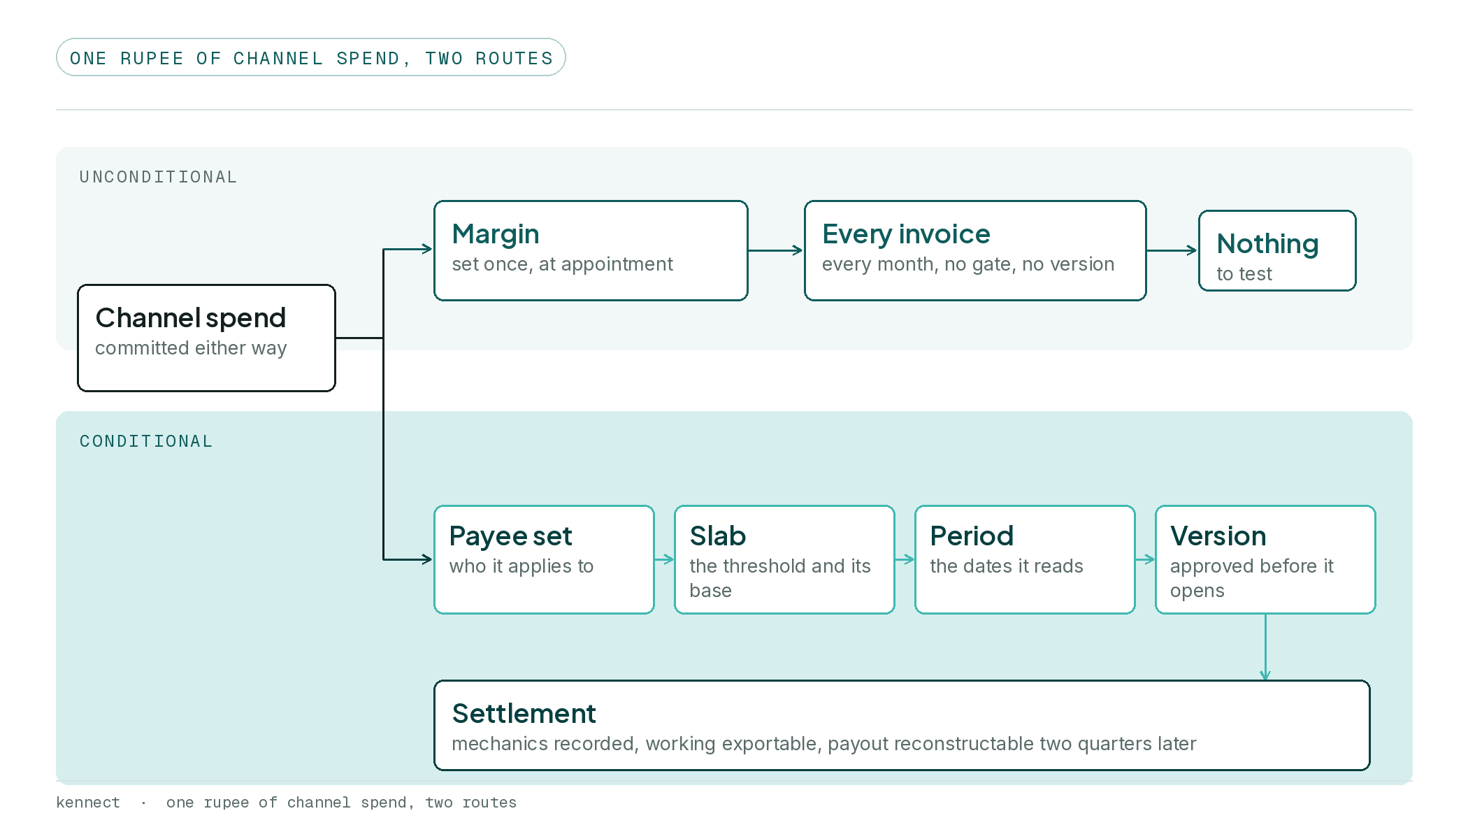
Task: Click 'who it applies to' text
Action: [x=521, y=566]
